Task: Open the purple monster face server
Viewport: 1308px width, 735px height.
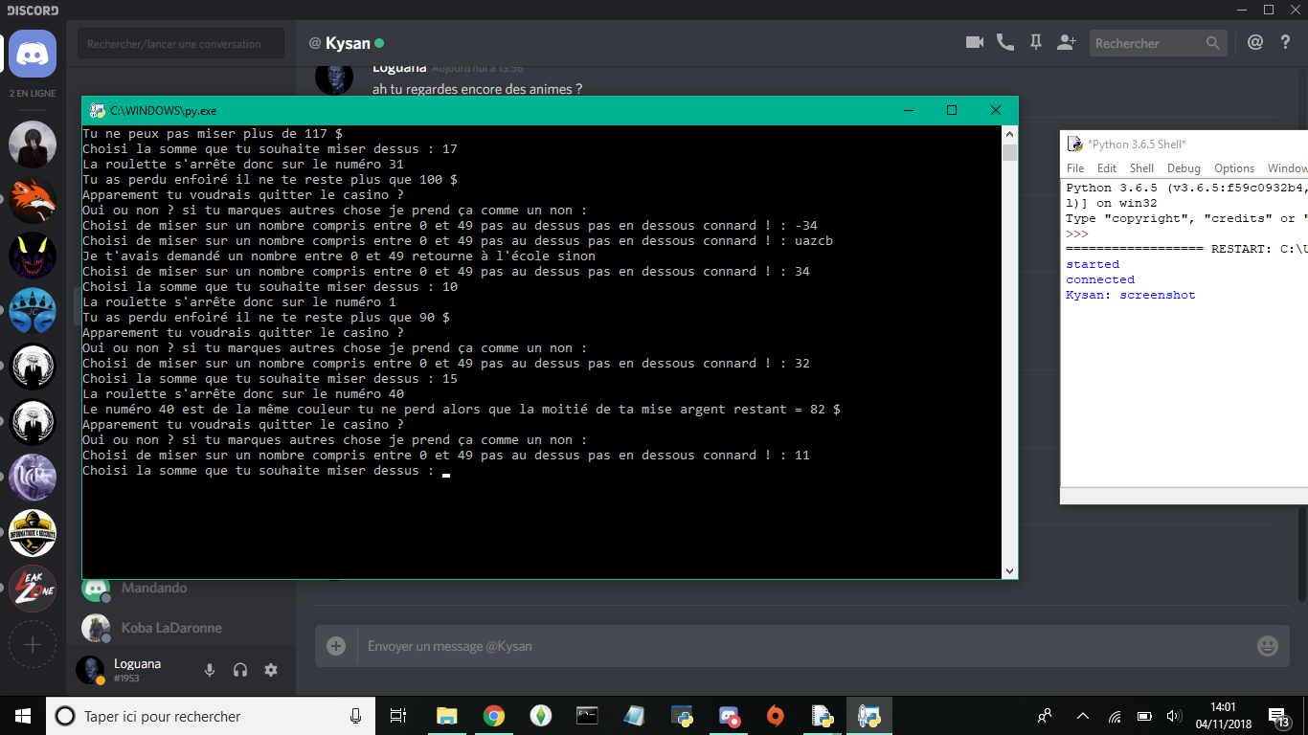Action: coord(33,256)
